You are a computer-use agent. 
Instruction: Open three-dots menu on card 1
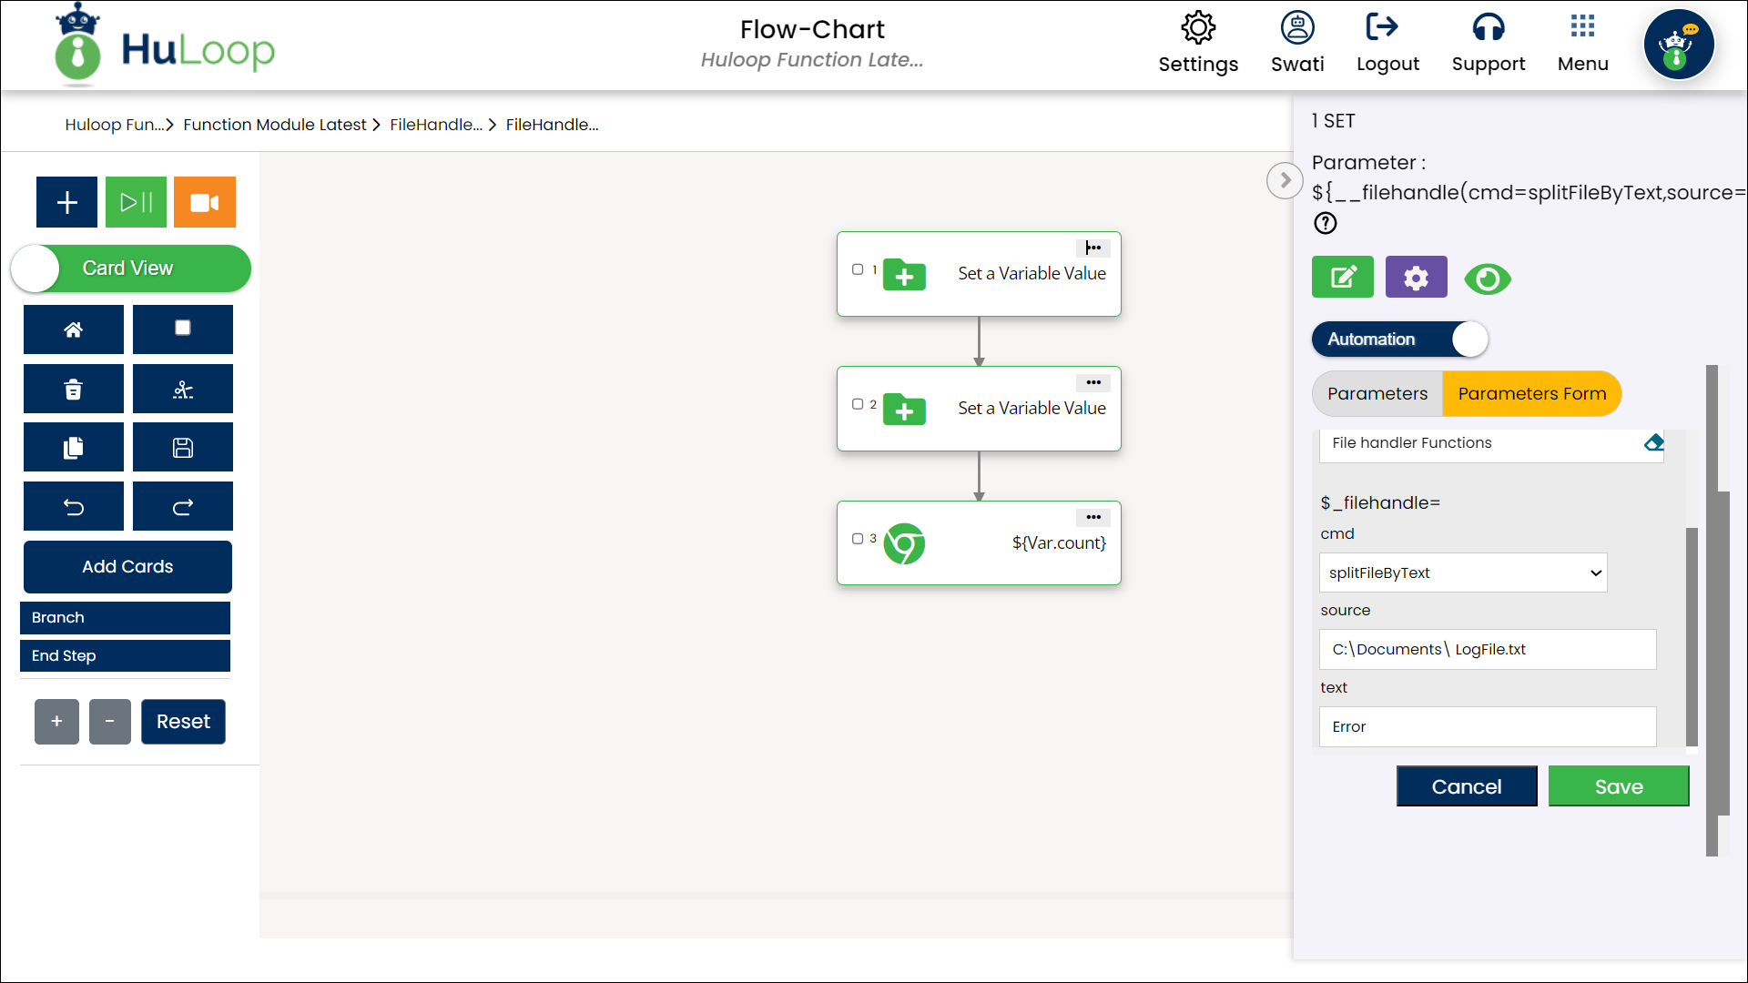(x=1093, y=248)
